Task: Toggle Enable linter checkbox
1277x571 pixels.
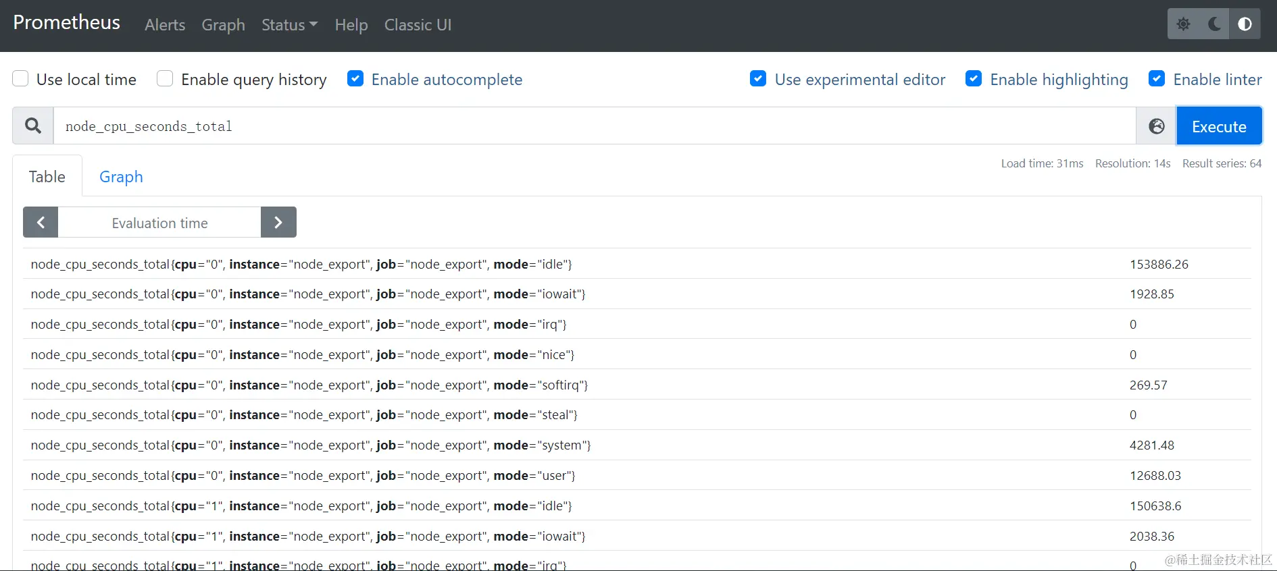Action: 1157,79
